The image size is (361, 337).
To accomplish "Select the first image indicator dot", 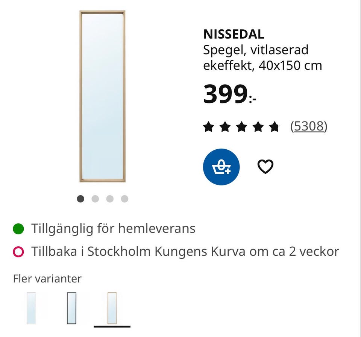I will tap(80, 199).
